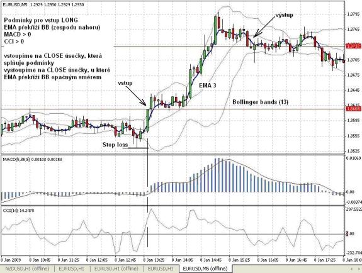Screen dimensions: 362x273
Task: Click the '8 Jan 13:25' time axis label
Action: (x=154, y=260)
